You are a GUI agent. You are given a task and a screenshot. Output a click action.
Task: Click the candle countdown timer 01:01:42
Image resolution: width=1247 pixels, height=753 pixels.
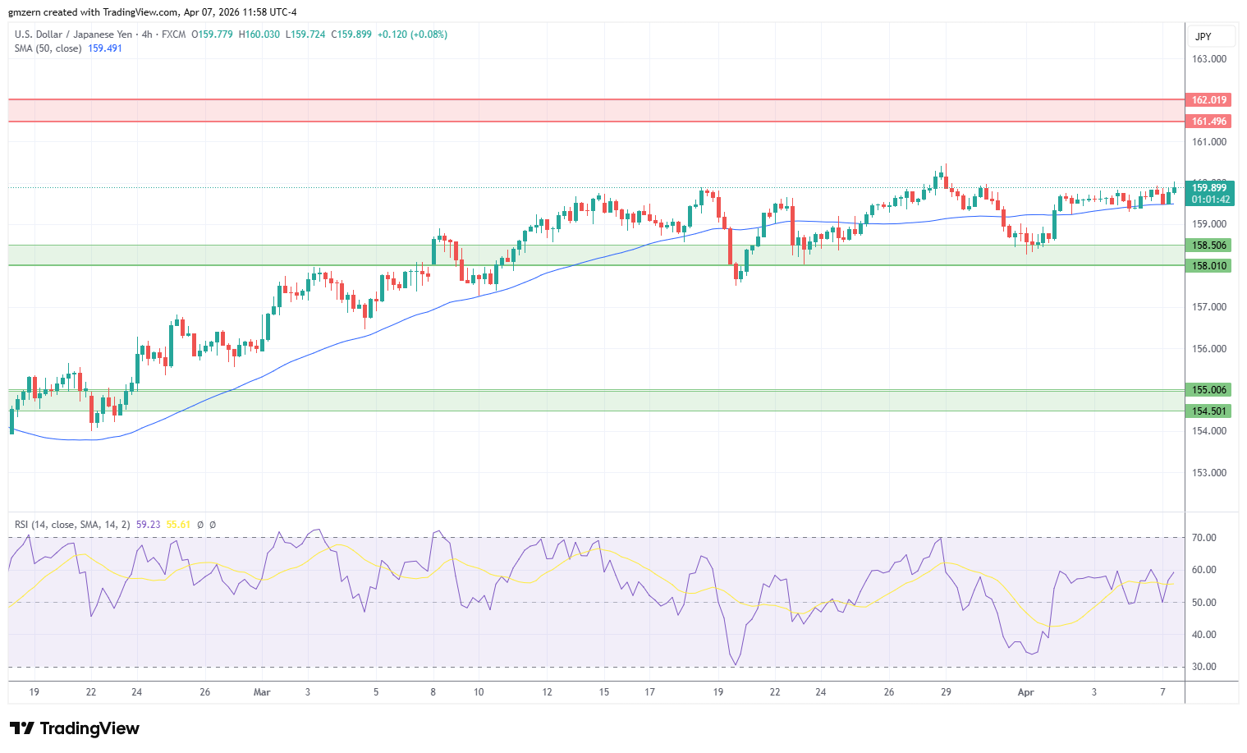click(x=1210, y=200)
